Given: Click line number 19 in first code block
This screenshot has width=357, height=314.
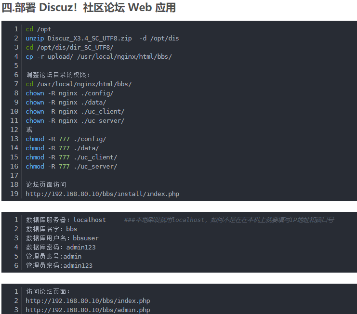Looking at the screenshot, I should pos(14,194).
